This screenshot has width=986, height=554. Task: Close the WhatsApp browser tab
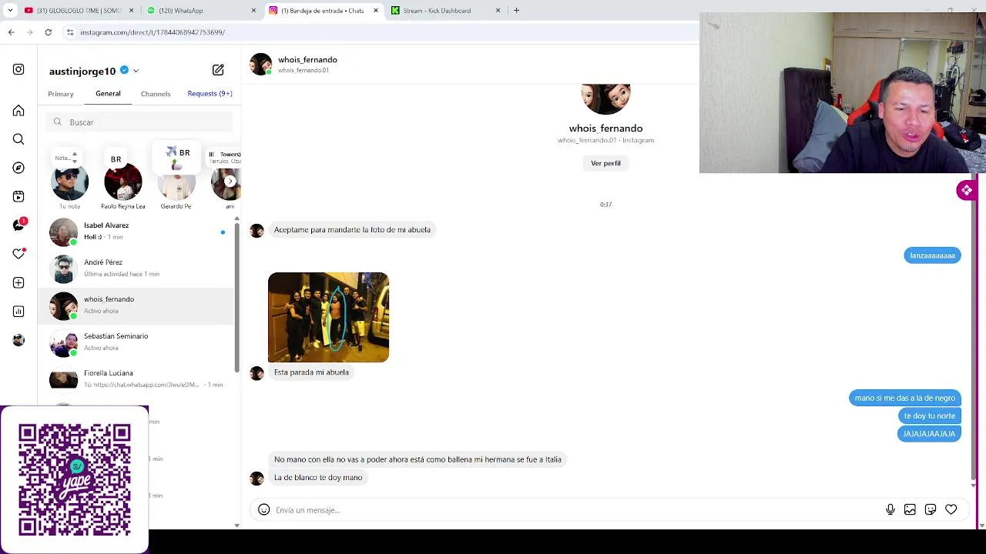point(253,11)
